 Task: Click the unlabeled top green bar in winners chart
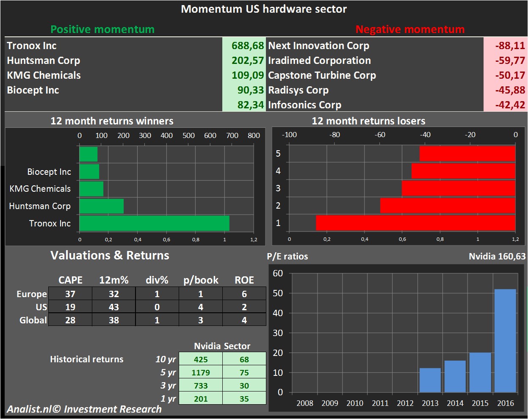pyautogui.click(x=88, y=154)
